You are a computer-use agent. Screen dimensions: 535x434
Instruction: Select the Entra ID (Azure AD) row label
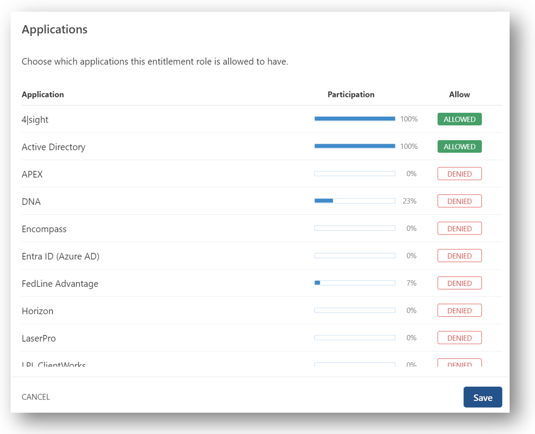(x=60, y=256)
